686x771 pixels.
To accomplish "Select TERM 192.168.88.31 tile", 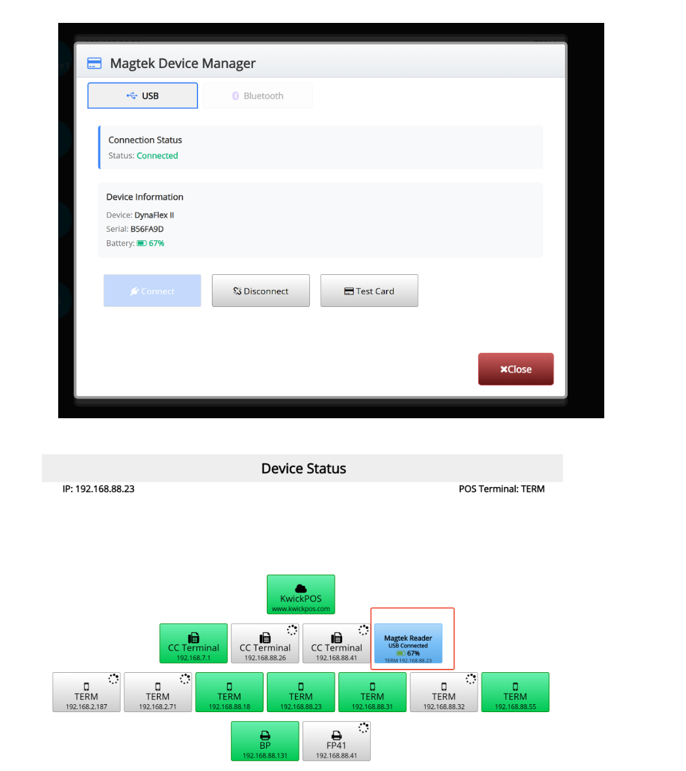I will [x=373, y=692].
